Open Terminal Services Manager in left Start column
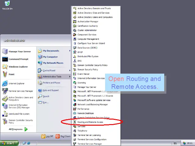 coord(18,91)
